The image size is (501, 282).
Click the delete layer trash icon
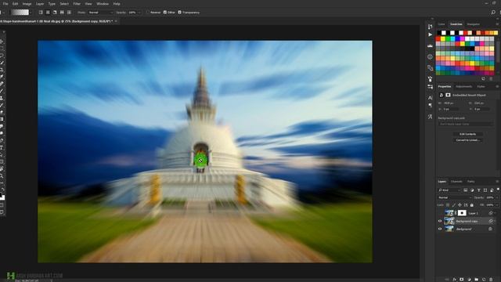[491, 280]
